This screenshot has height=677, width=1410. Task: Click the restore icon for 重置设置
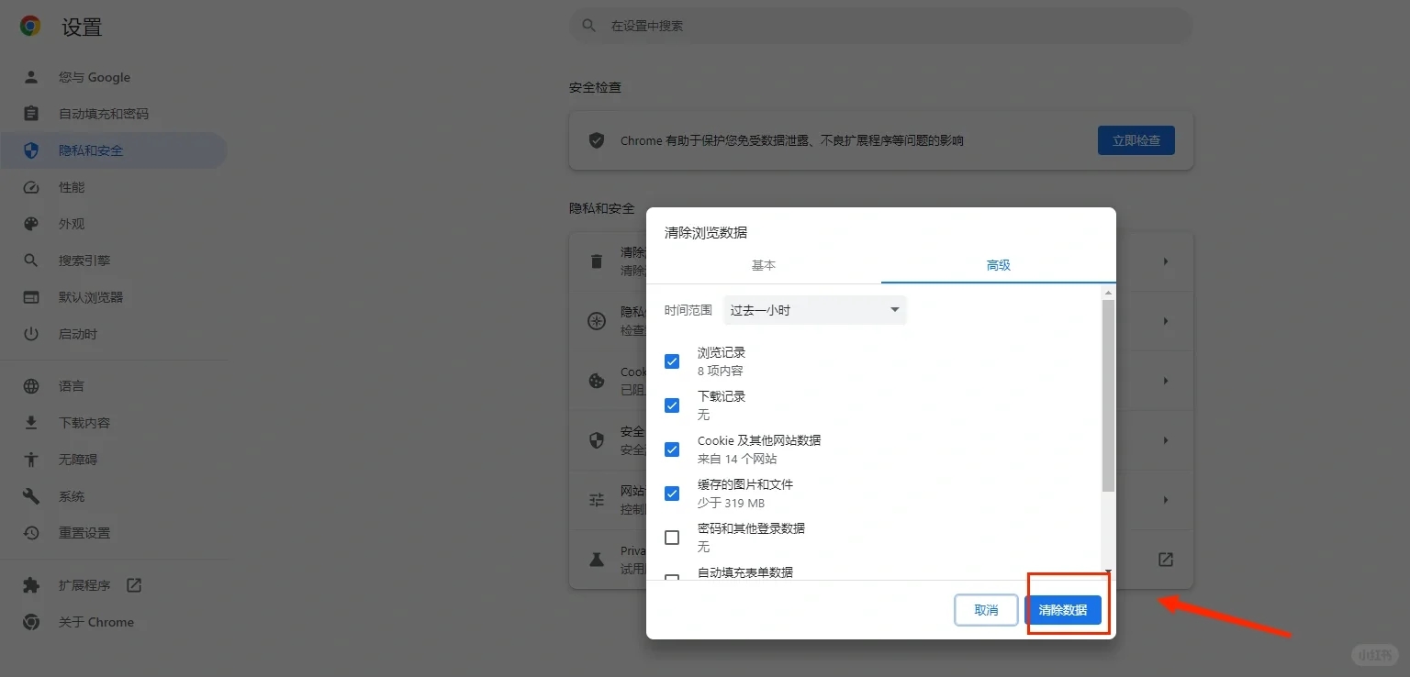31,533
